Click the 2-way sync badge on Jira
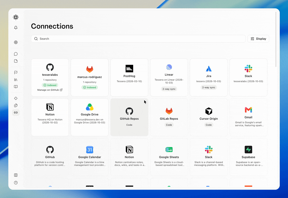The width and height of the screenshot is (288, 198). pos(209,88)
